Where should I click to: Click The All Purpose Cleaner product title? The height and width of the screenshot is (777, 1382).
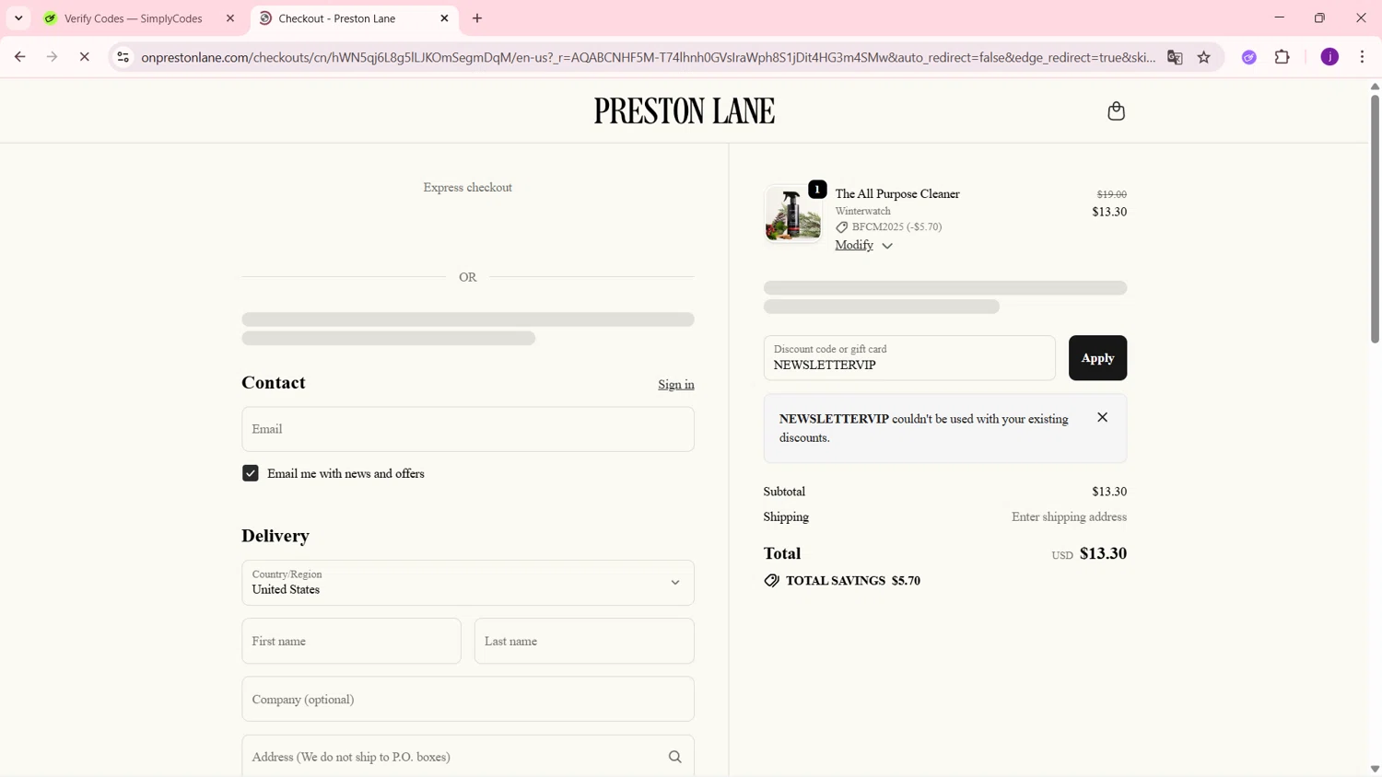coord(897,194)
